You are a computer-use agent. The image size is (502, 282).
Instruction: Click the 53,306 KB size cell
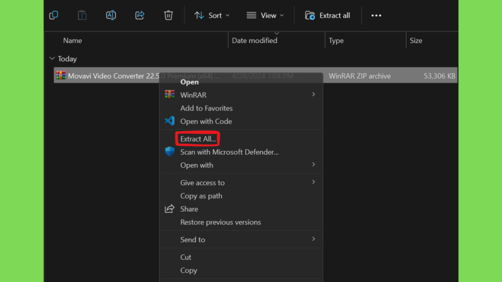click(x=439, y=76)
